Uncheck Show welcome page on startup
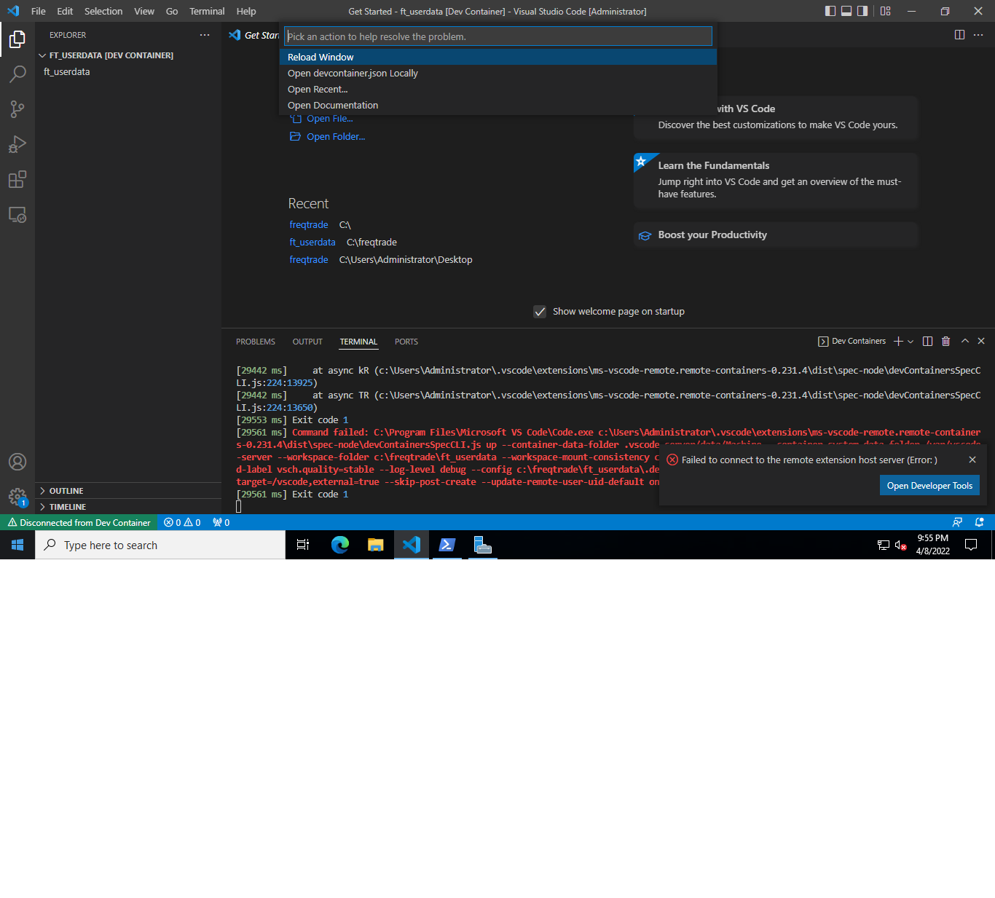Screen dimensions: 995x898 (x=540, y=312)
